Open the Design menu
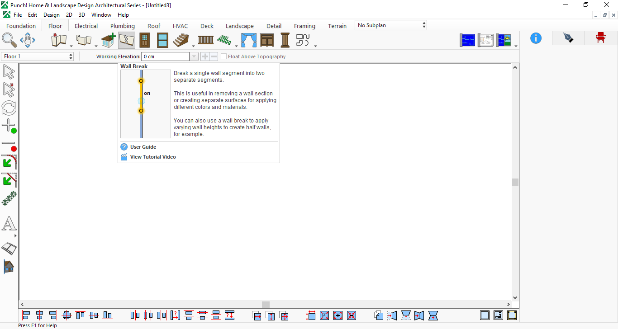The height and width of the screenshot is (329, 618). point(52,15)
